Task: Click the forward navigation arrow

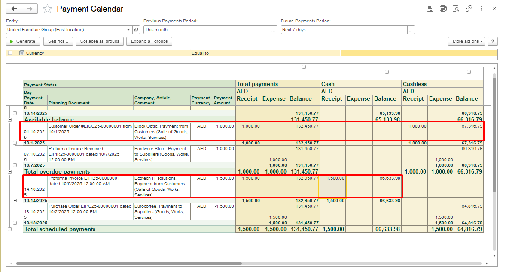Action: click(30, 9)
